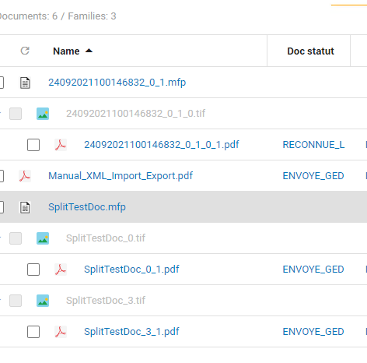Click disabled checkbox for 24092021100146832_0_1_0.tif
367x363 pixels.
(16, 114)
